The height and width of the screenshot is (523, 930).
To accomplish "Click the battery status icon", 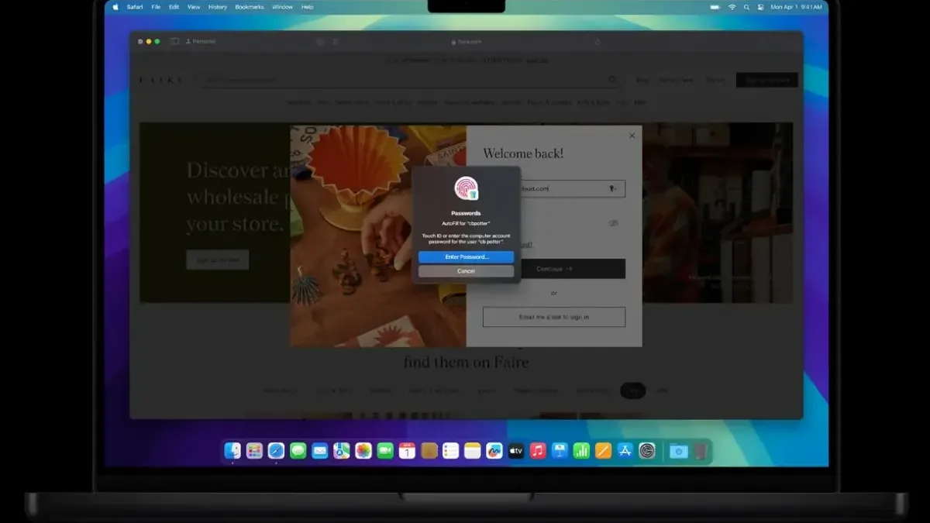I will point(715,7).
